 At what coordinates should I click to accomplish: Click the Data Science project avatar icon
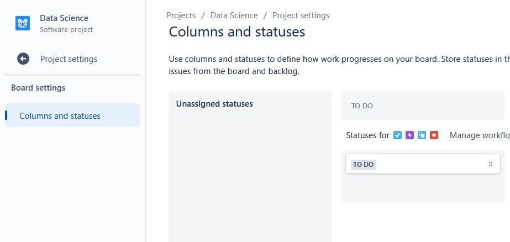coord(23,23)
